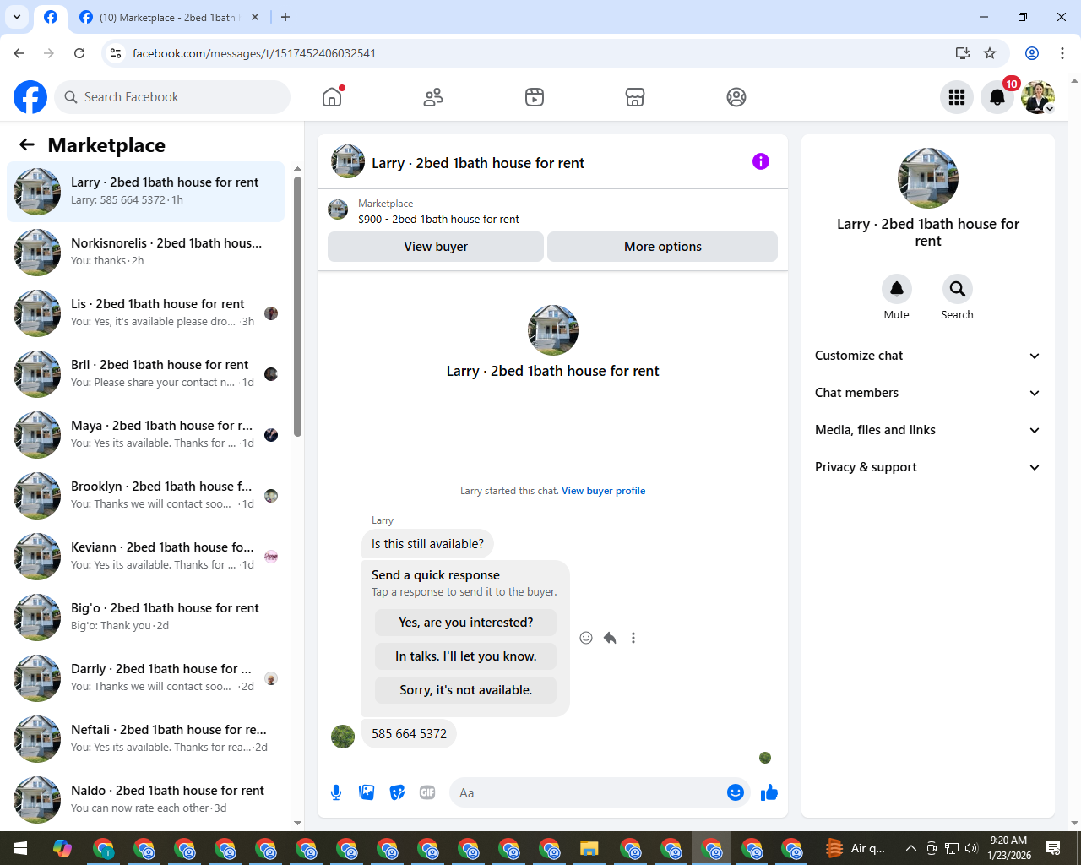Click the '585 664 5372' message bubble
The image size is (1081, 865).
click(409, 734)
